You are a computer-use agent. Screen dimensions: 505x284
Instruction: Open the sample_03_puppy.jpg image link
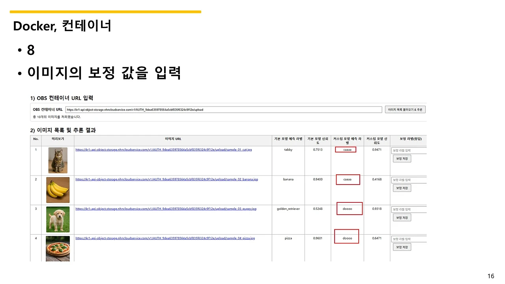(x=166, y=209)
